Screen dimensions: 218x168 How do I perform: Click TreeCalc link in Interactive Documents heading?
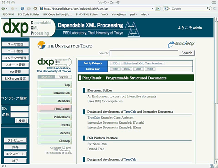(130, 111)
